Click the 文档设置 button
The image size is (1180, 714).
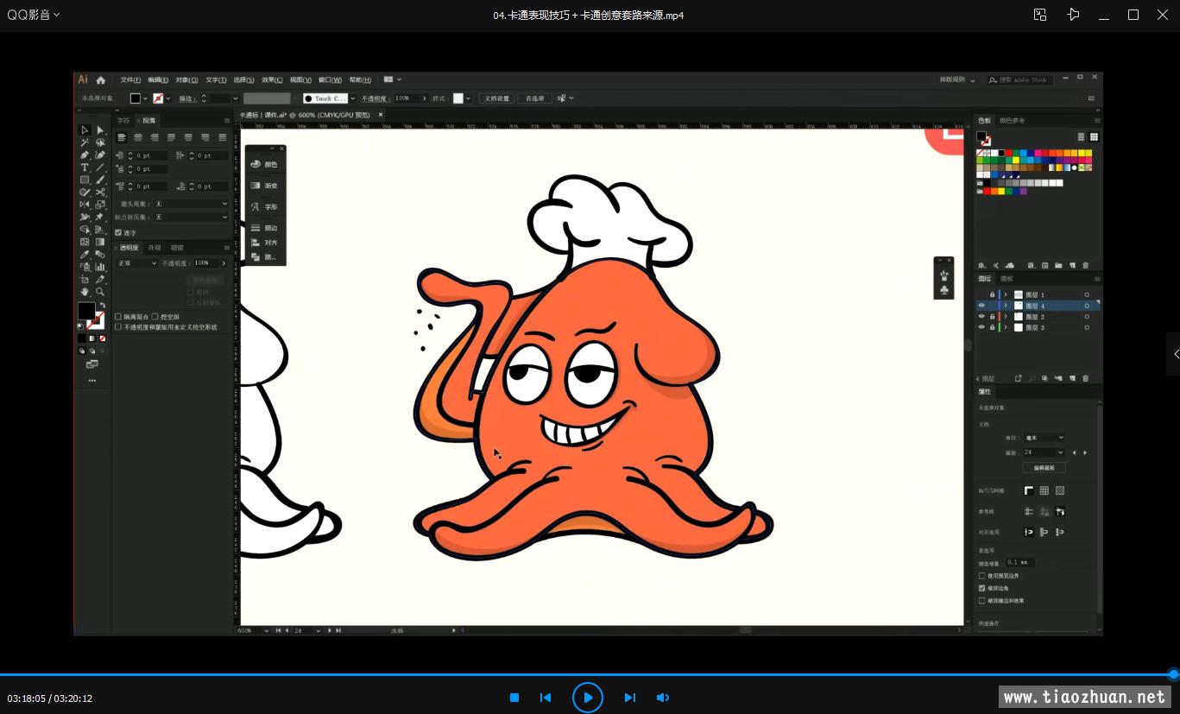pos(497,98)
